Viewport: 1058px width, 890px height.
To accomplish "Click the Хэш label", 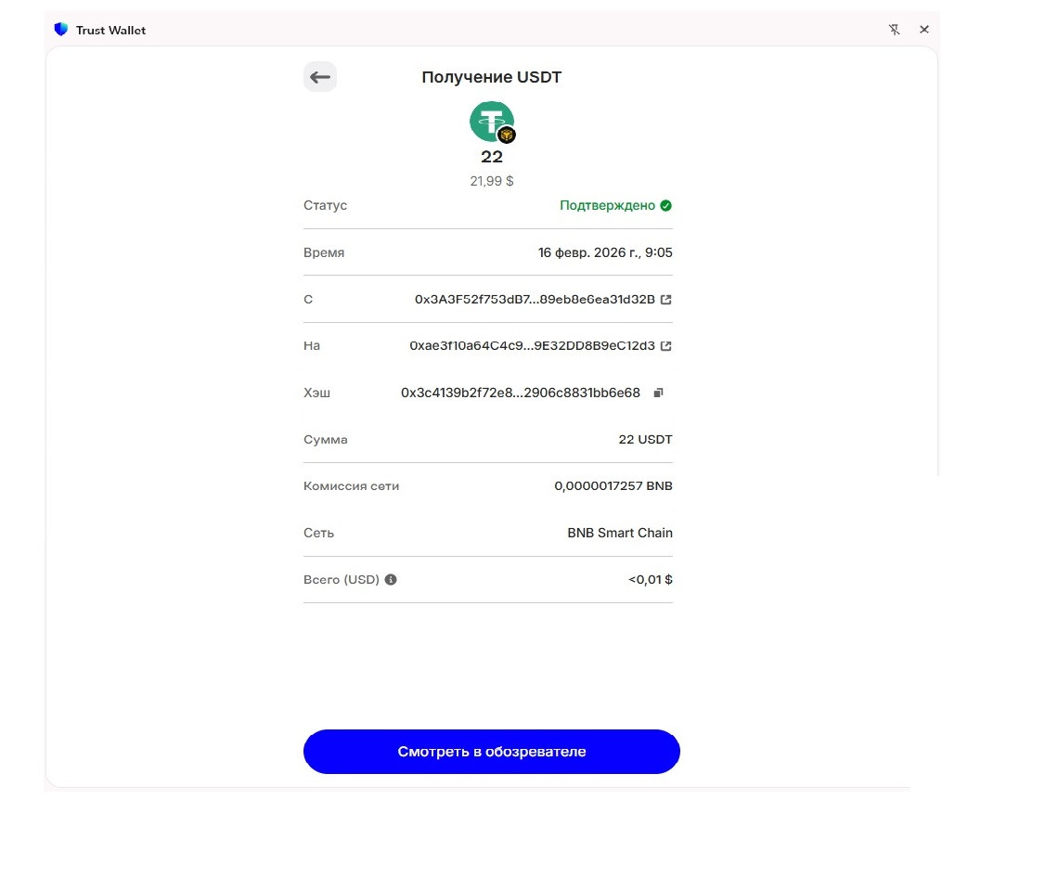I will [317, 393].
